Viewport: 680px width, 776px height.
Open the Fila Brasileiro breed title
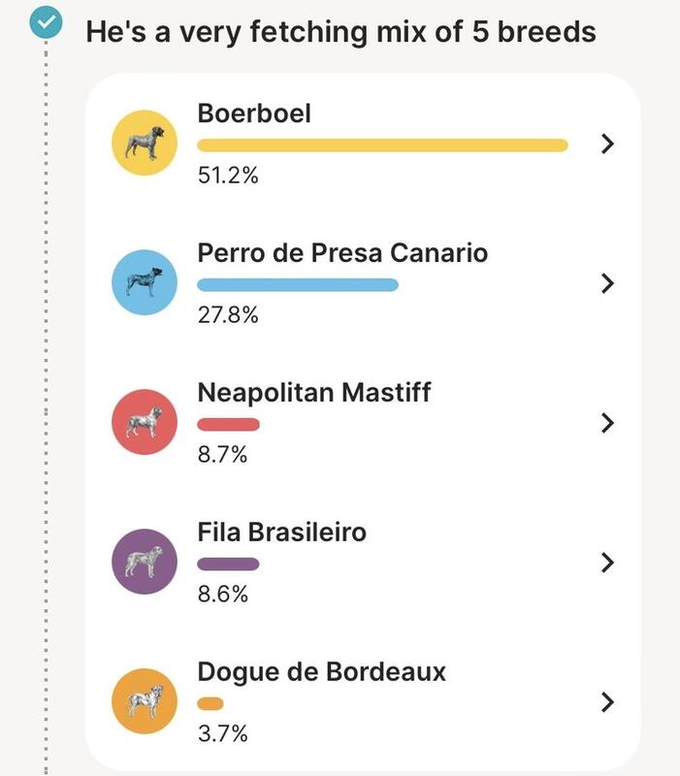coord(282,532)
